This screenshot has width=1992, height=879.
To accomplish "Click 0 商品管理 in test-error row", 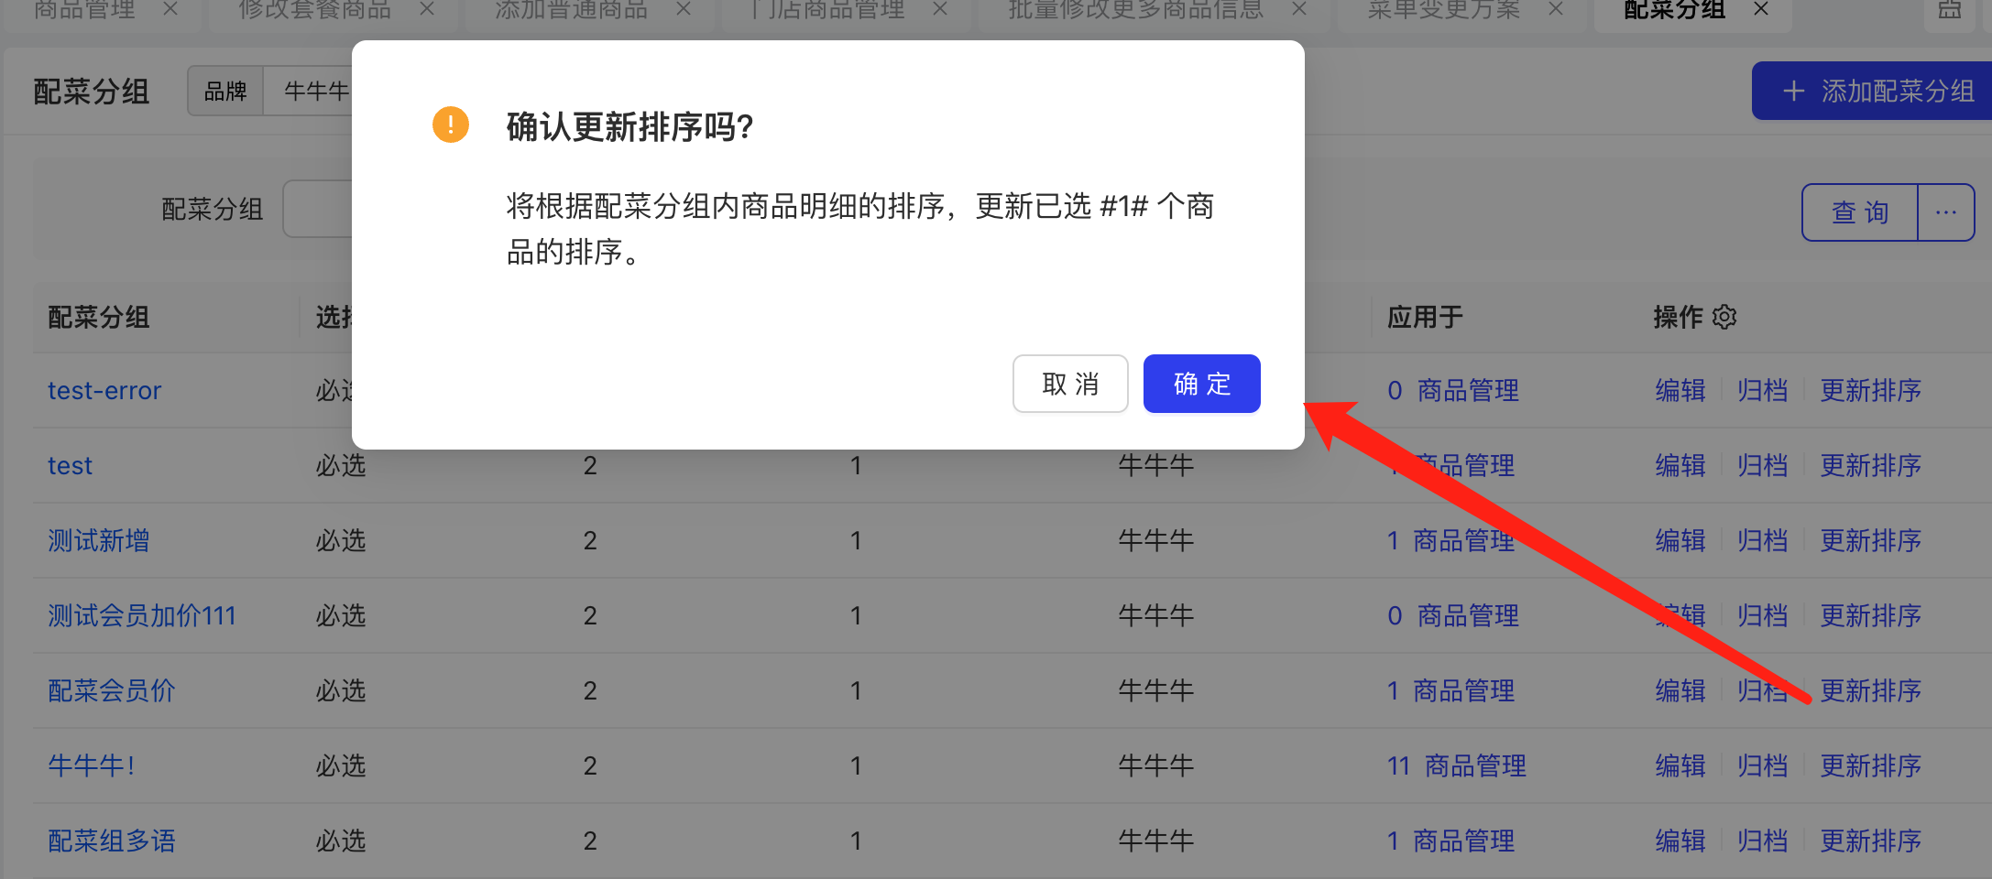I will [x=1453, y=390].
